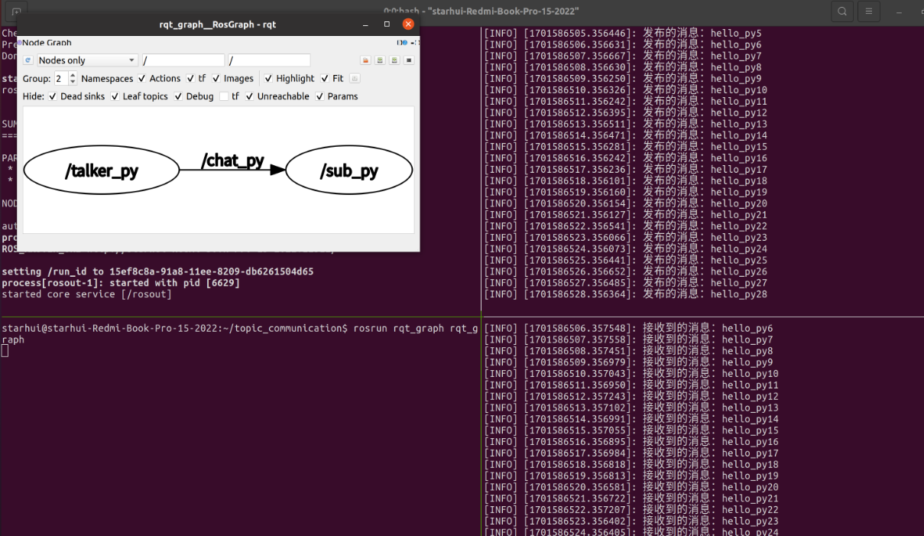This screenshot has height=536, width=924.
Task: Click the Node Graph panel title
Action: [x=47, y=43]
